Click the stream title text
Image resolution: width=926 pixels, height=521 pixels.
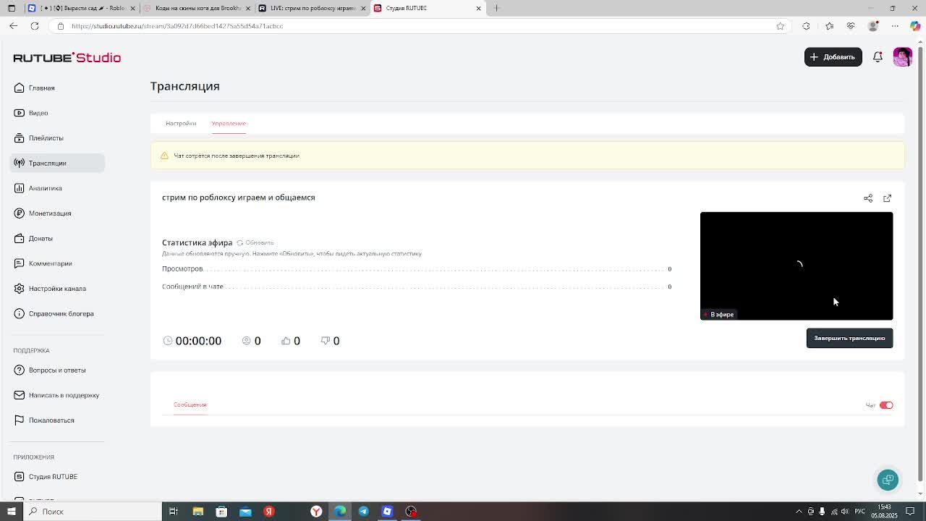coord(239,198)
